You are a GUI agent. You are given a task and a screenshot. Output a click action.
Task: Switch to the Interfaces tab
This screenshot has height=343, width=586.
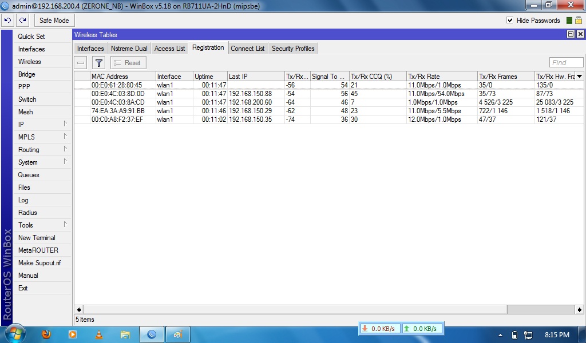click(x=90, y=49)
